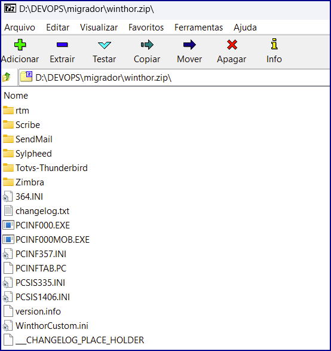Screen dimensions: 331x351
Task: Open the Ferramentas menu
Action: 198,28
